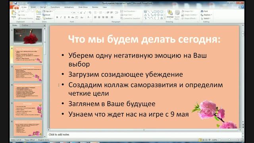Screen dimensions: 254x143
Task: Click the Cut command in Clipboard group
Action: (21, 12)
